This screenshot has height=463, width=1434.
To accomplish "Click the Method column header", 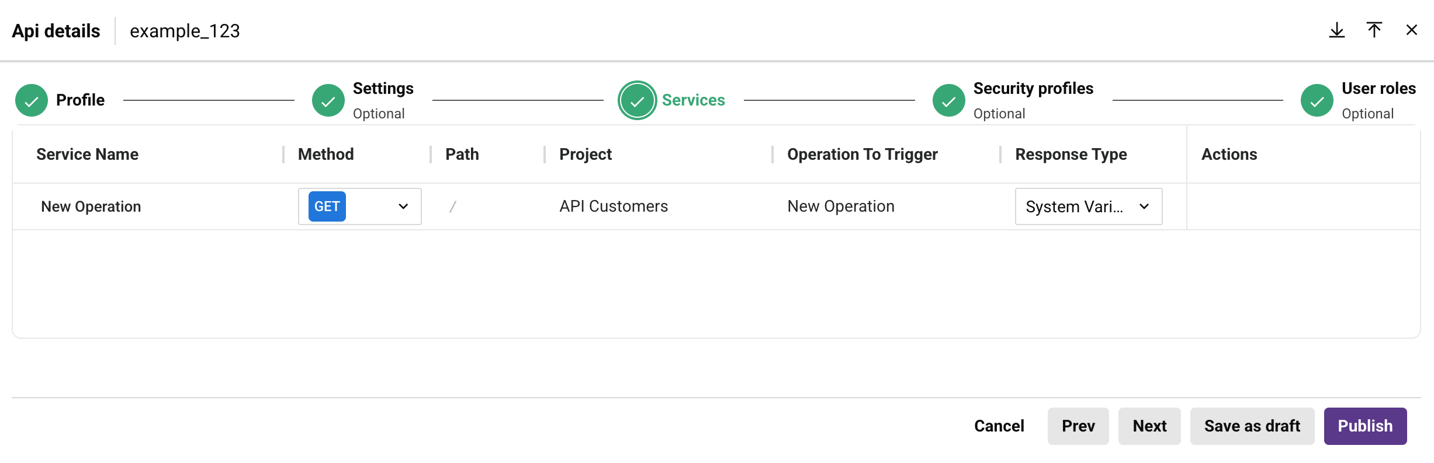I will coord(326,155).
